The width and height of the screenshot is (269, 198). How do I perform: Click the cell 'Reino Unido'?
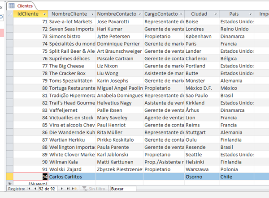click(237, 29)
